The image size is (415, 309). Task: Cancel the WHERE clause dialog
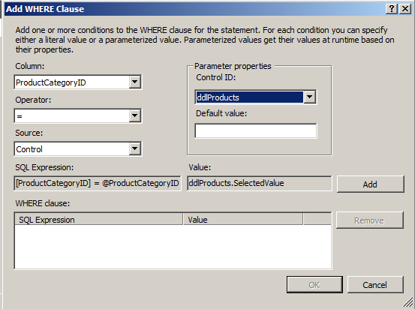click(x=375, y=285)
